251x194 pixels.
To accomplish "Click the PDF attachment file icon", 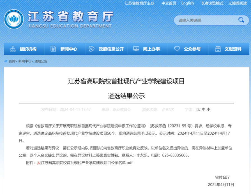I will [39, 163].
